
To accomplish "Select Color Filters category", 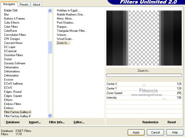I will point(11,27).
